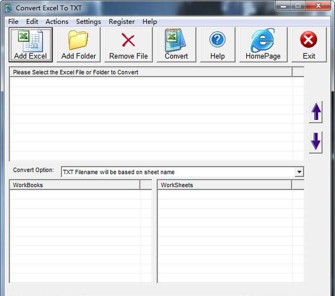Open HomePage via Internet Explorer icon

(x=263, y=45)
